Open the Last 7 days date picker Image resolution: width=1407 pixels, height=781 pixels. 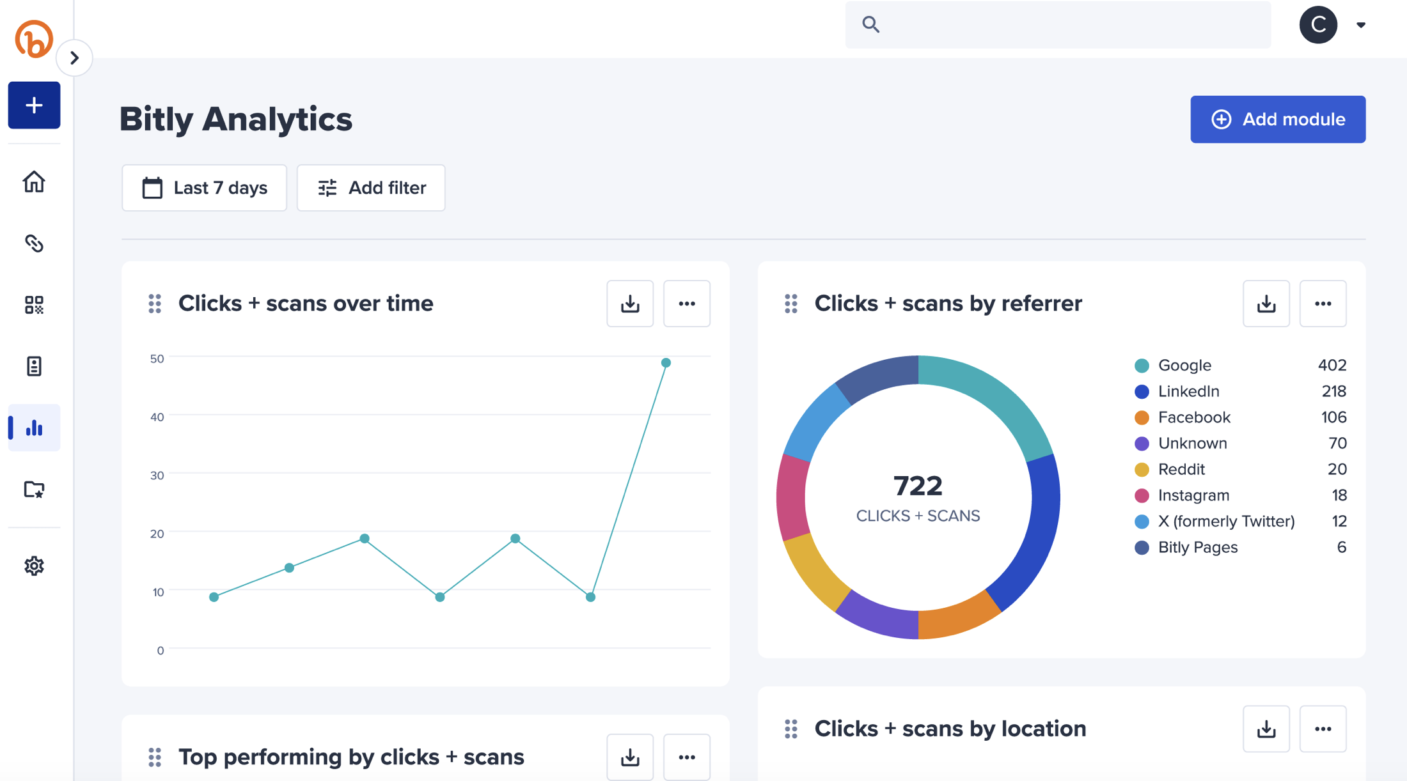[x=204, y=188]
